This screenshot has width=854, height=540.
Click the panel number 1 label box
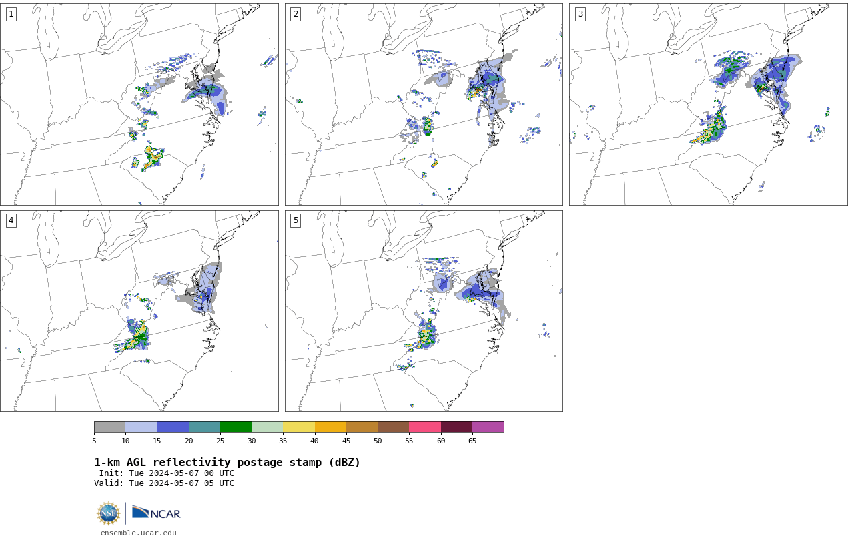tap(11, 14)
